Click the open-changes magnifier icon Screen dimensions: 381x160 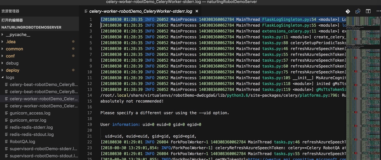358,11
